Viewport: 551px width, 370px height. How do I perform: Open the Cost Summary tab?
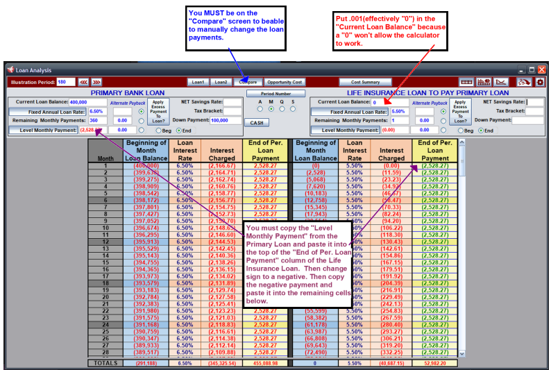pos(366,82)
